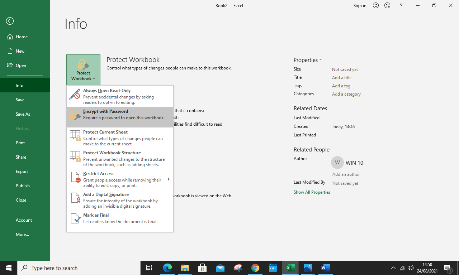Click the smiley feedback icon
The width and height of the screenshot is (459, 275).
[x=376, y=5]
